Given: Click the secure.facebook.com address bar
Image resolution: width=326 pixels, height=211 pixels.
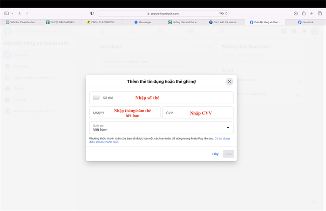Looking at the screenshot, I should click(x=163, y=13).
